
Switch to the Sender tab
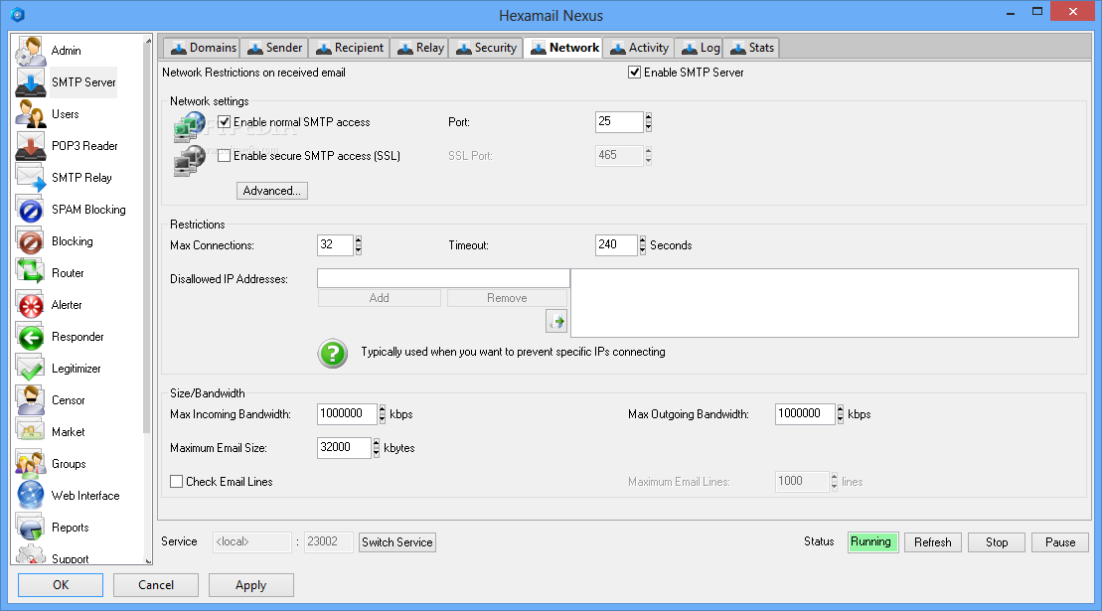pyautogui.click(x=274, y=48)
